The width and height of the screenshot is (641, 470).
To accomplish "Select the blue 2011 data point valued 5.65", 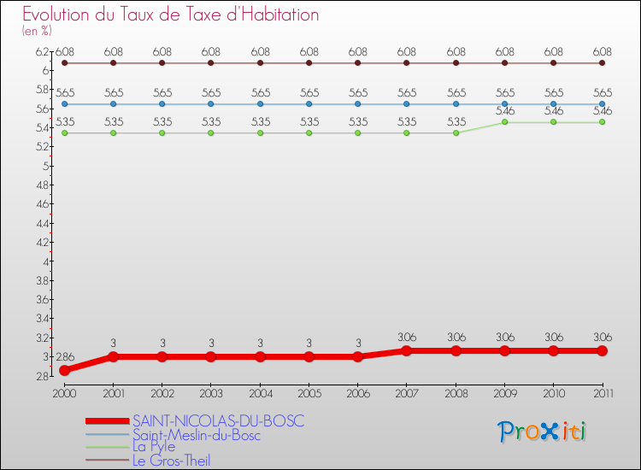I will coord(603,103).
